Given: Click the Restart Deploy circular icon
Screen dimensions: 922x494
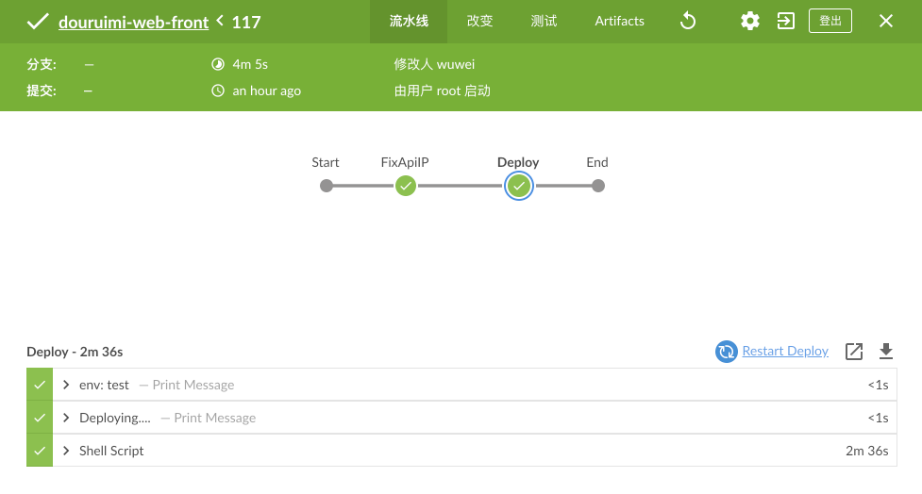Looking at the screenshot, I should (x=727, y=352).
